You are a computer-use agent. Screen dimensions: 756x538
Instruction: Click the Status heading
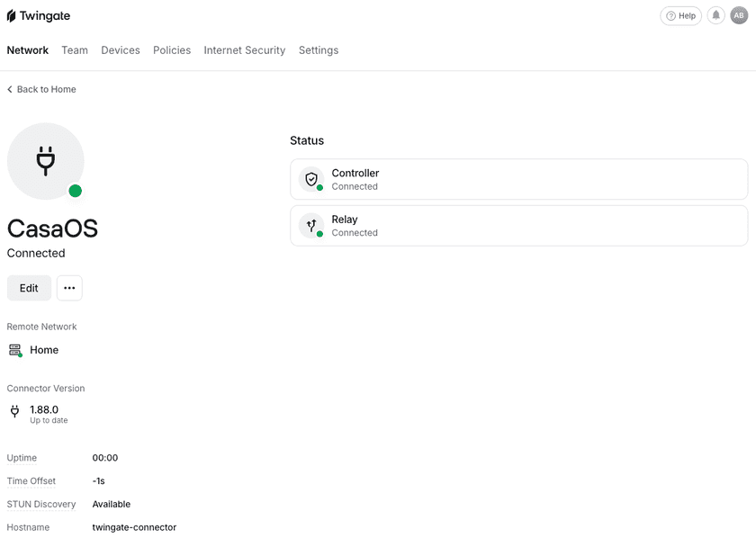[x=307, y=140]
